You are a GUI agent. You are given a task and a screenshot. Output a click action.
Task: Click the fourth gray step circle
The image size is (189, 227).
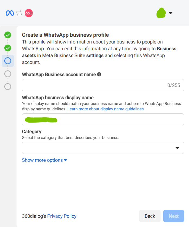pos(8,74)
